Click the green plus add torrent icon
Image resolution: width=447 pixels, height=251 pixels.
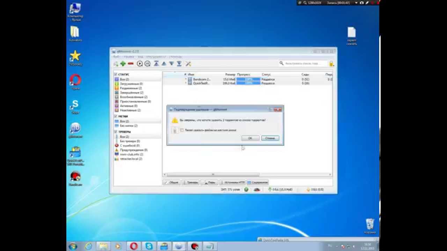tap(123, 64)
